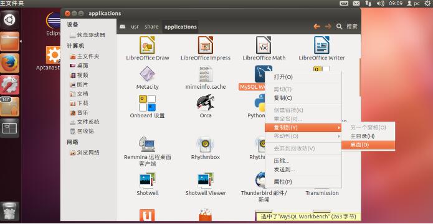The height and width of the screenshot is (224, 433).
Task: Expand the 移动到(O) submenu
Action: click(303, 137)
